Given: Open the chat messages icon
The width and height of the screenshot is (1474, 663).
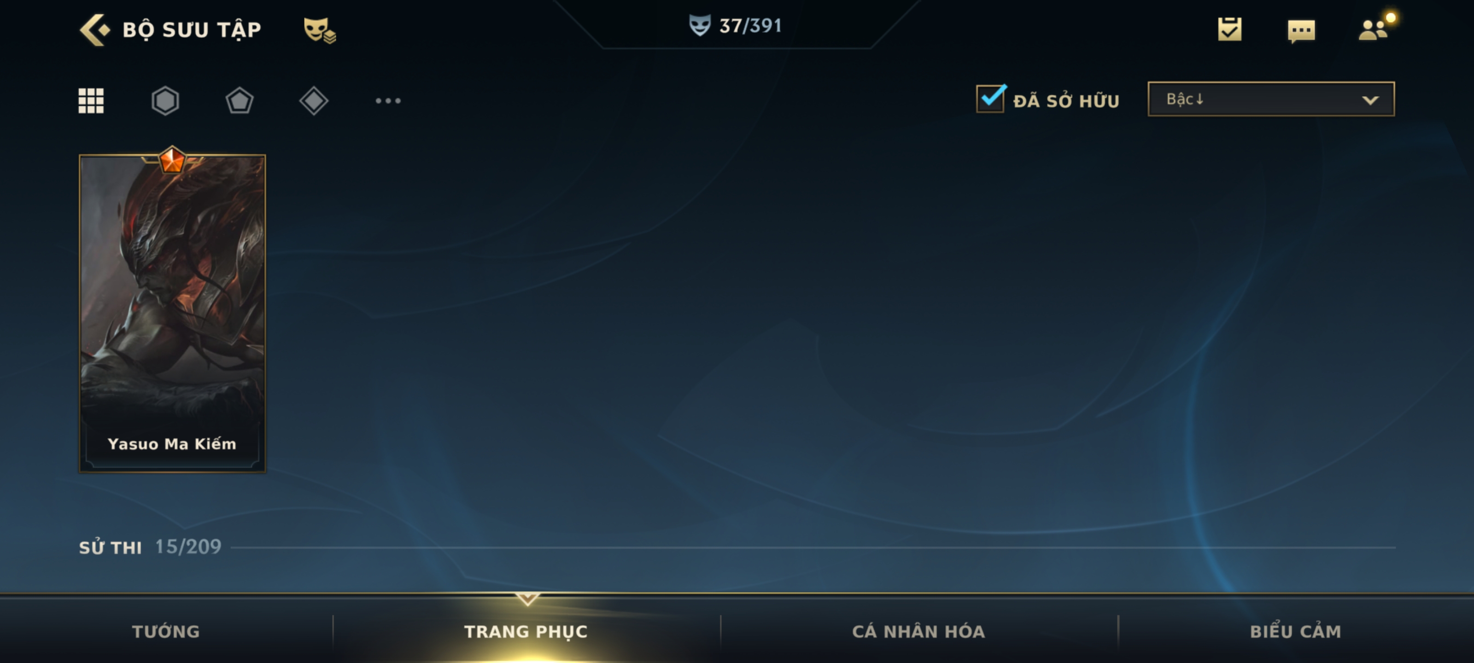Looking at the screenshot, I should coord(1301,31).
